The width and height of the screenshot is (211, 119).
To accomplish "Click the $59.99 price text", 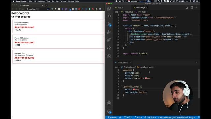I will [18, 30].
